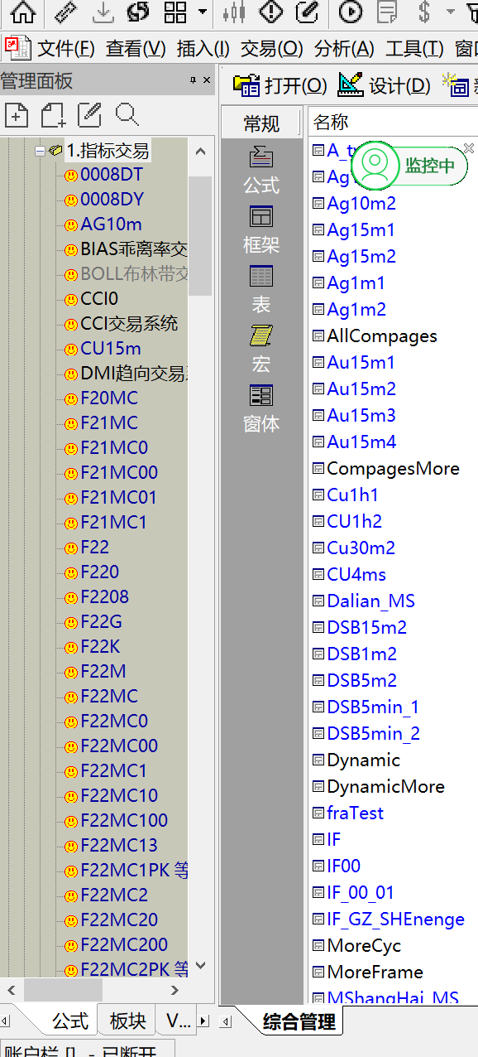Click new file plus icon in 管理面板
The image size is (478, 1057).
(17, 115)
